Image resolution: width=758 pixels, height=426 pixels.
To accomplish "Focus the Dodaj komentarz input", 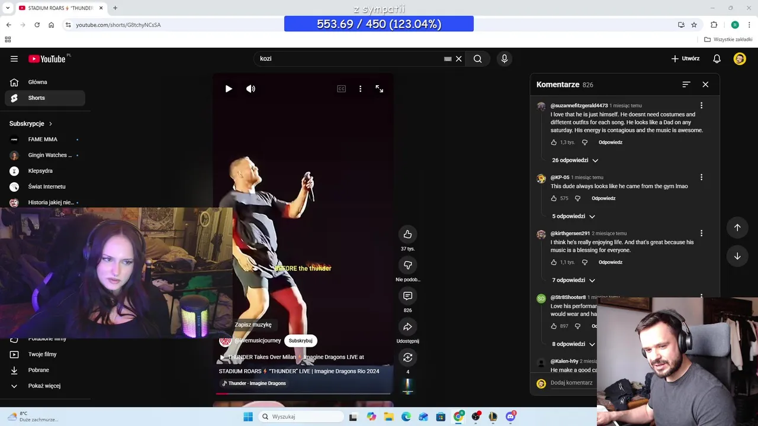I will point(571,383).
